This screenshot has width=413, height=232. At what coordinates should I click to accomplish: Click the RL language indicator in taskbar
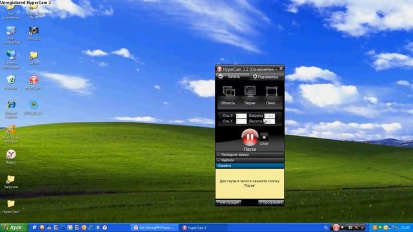click(326, 227)
